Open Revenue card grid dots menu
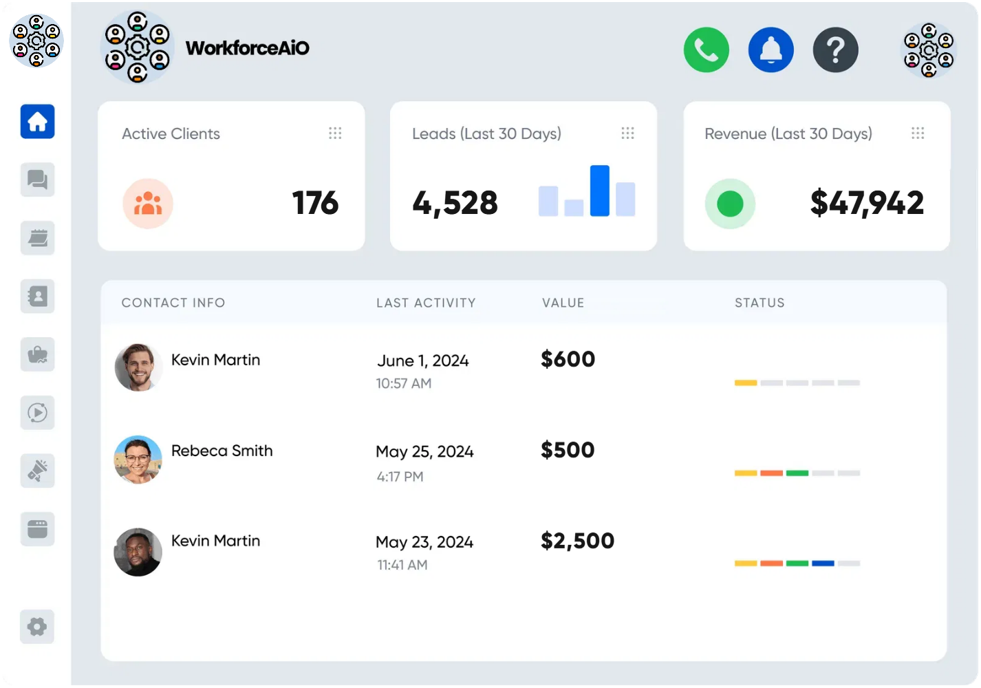 click(x=918, y=133)
